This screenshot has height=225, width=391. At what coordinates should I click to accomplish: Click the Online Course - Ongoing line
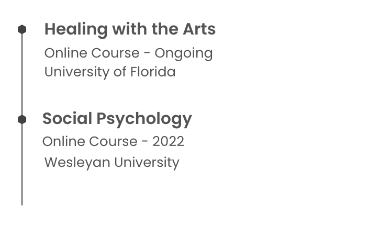(128, 53)
